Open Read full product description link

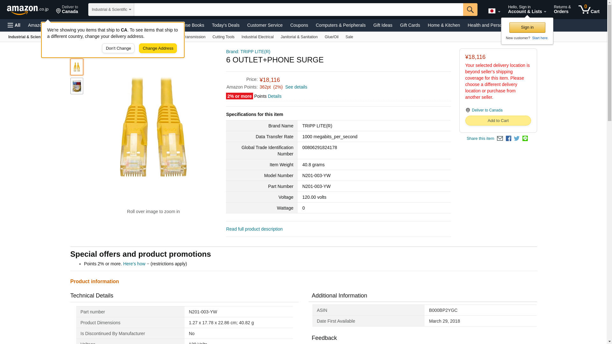tap(254, 229)
